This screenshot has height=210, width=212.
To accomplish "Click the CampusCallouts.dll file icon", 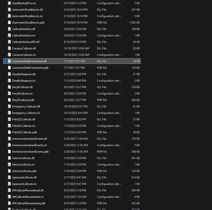I will coord(9,48).
